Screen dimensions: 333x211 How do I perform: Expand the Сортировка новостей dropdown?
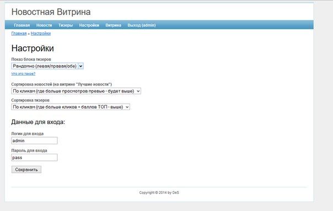76,91
